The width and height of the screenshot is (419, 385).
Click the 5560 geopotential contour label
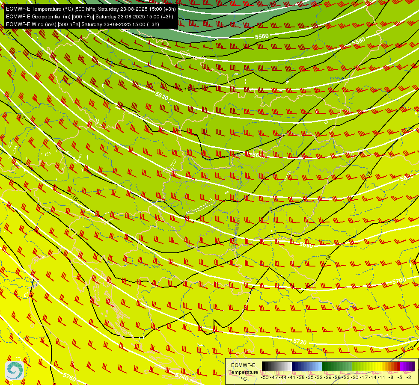(x=262, y=36)
